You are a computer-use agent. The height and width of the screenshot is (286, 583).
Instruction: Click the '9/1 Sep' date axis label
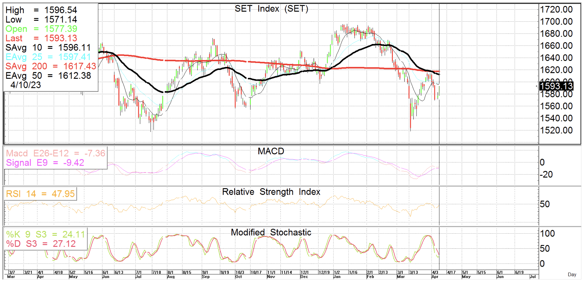point(206,274)
